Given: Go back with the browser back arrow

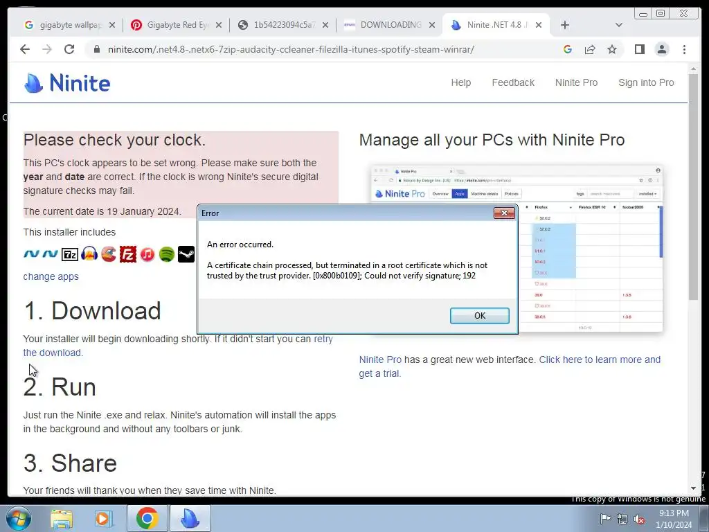Looking at the screenshot, I should (25, 49).
